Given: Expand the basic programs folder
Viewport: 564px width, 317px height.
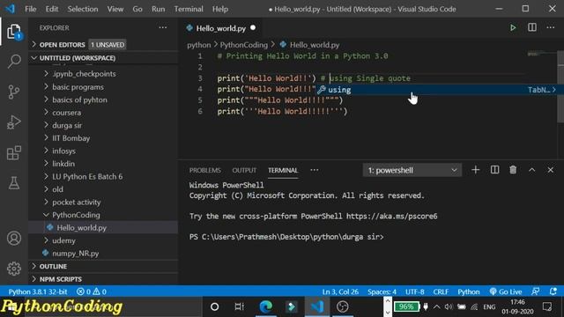Looking at the screenshot, I should 103,87.
